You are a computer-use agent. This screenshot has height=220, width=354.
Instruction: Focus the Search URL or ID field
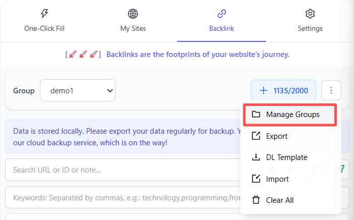pyautogui.click(x=121, y=170)
